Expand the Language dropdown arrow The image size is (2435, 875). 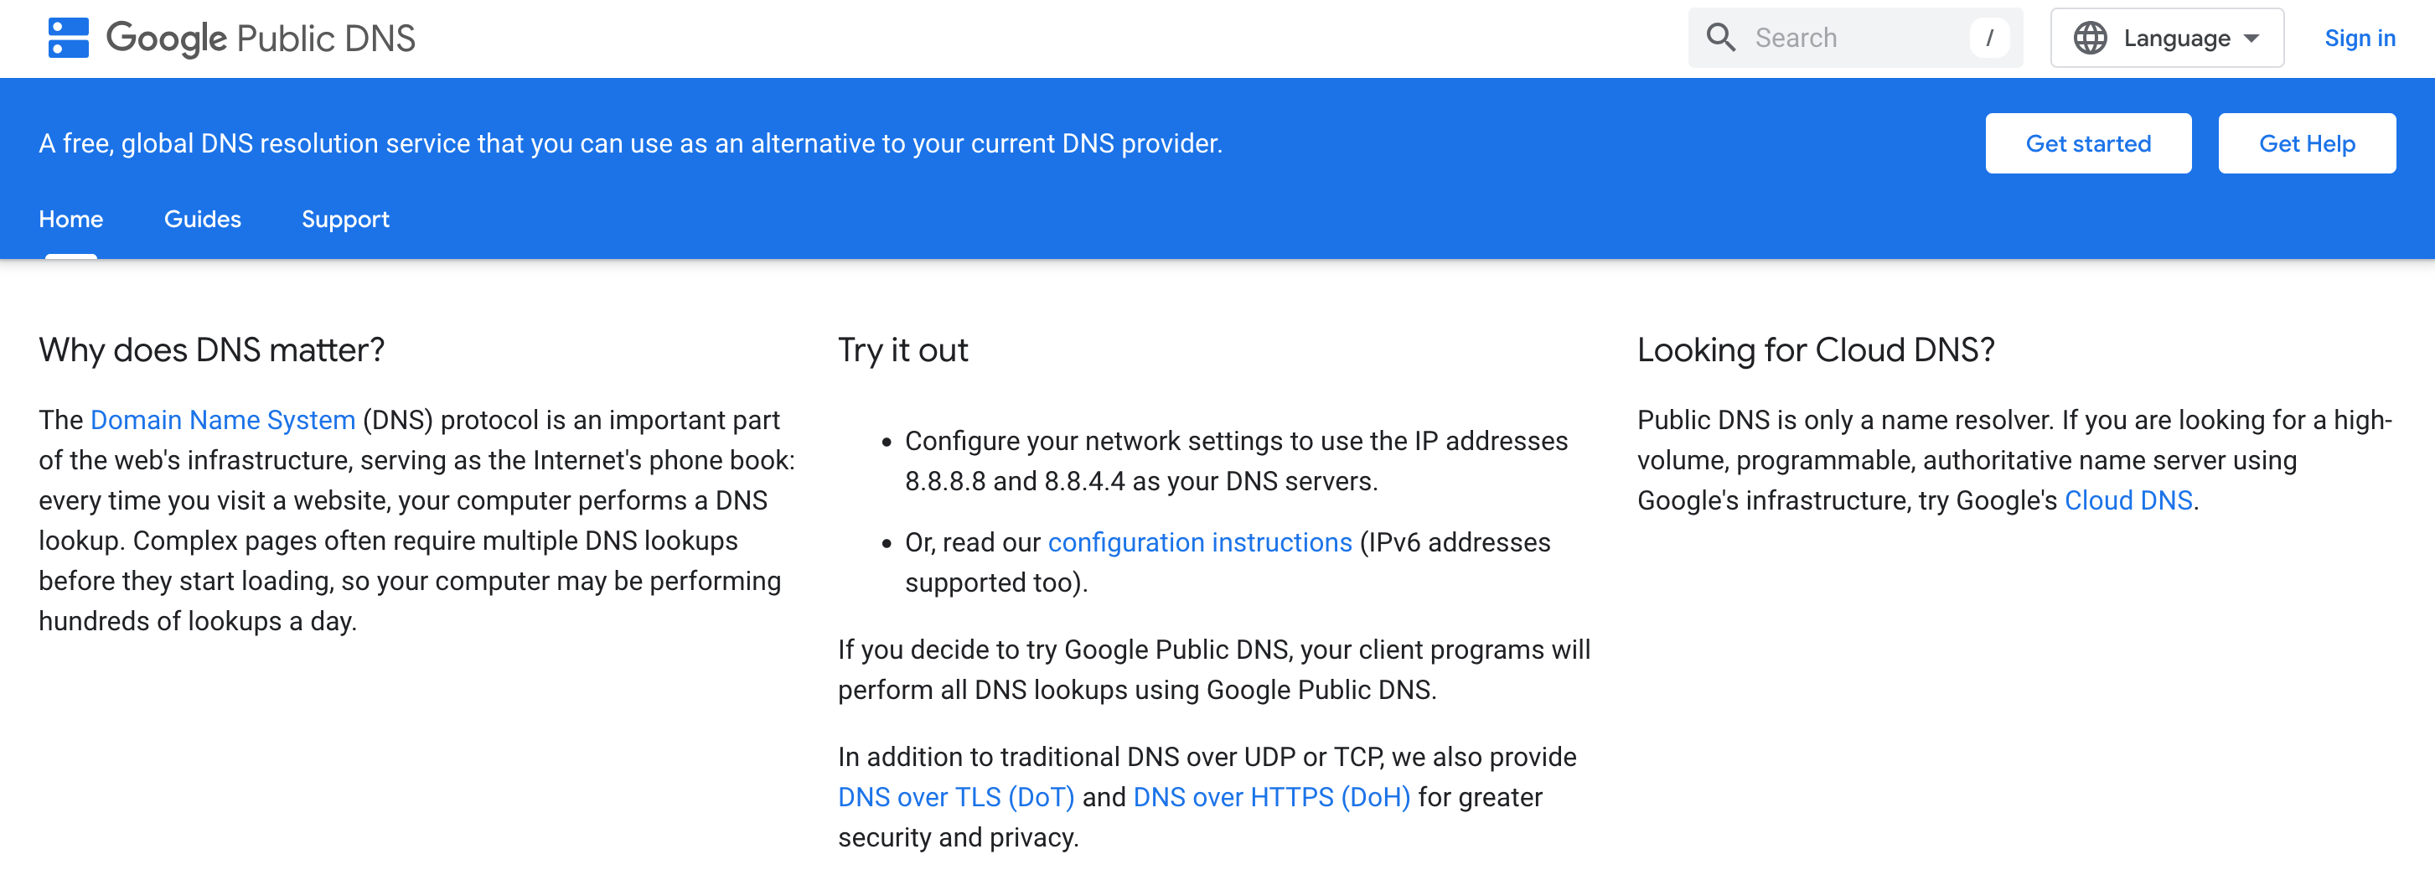click(2251, 38)
